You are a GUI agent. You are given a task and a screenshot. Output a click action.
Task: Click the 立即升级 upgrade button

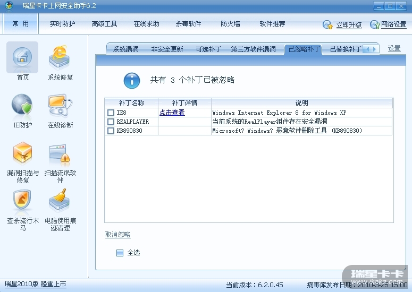coord(343,24)
